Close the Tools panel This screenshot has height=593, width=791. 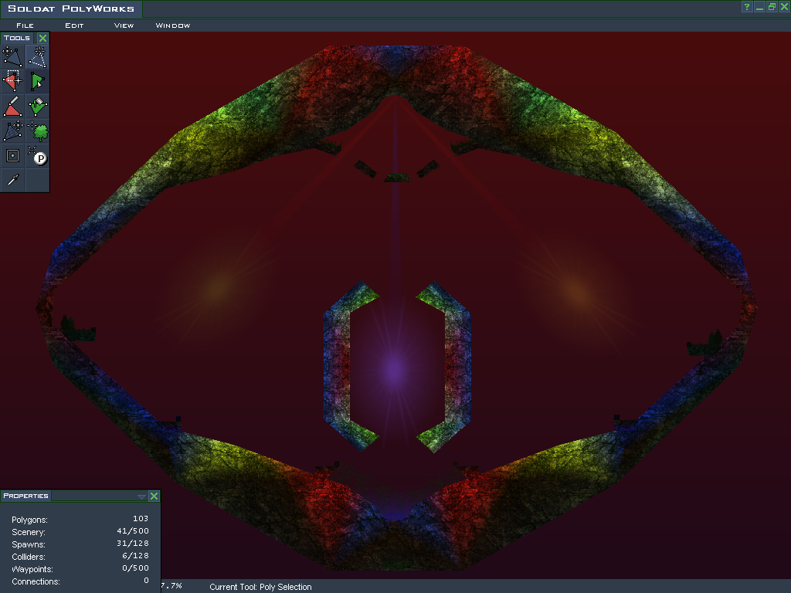(x=43, y=38)
